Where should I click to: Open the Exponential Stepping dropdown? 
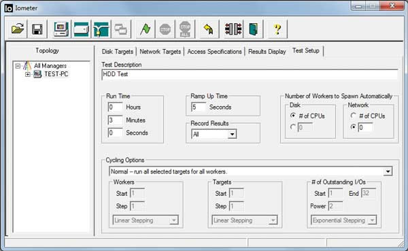pos(372,220)
